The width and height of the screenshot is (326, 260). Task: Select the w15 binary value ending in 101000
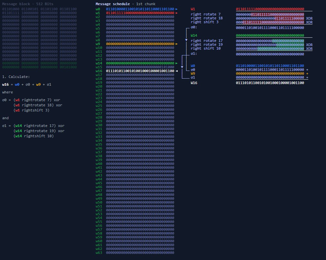click(140, 67)
